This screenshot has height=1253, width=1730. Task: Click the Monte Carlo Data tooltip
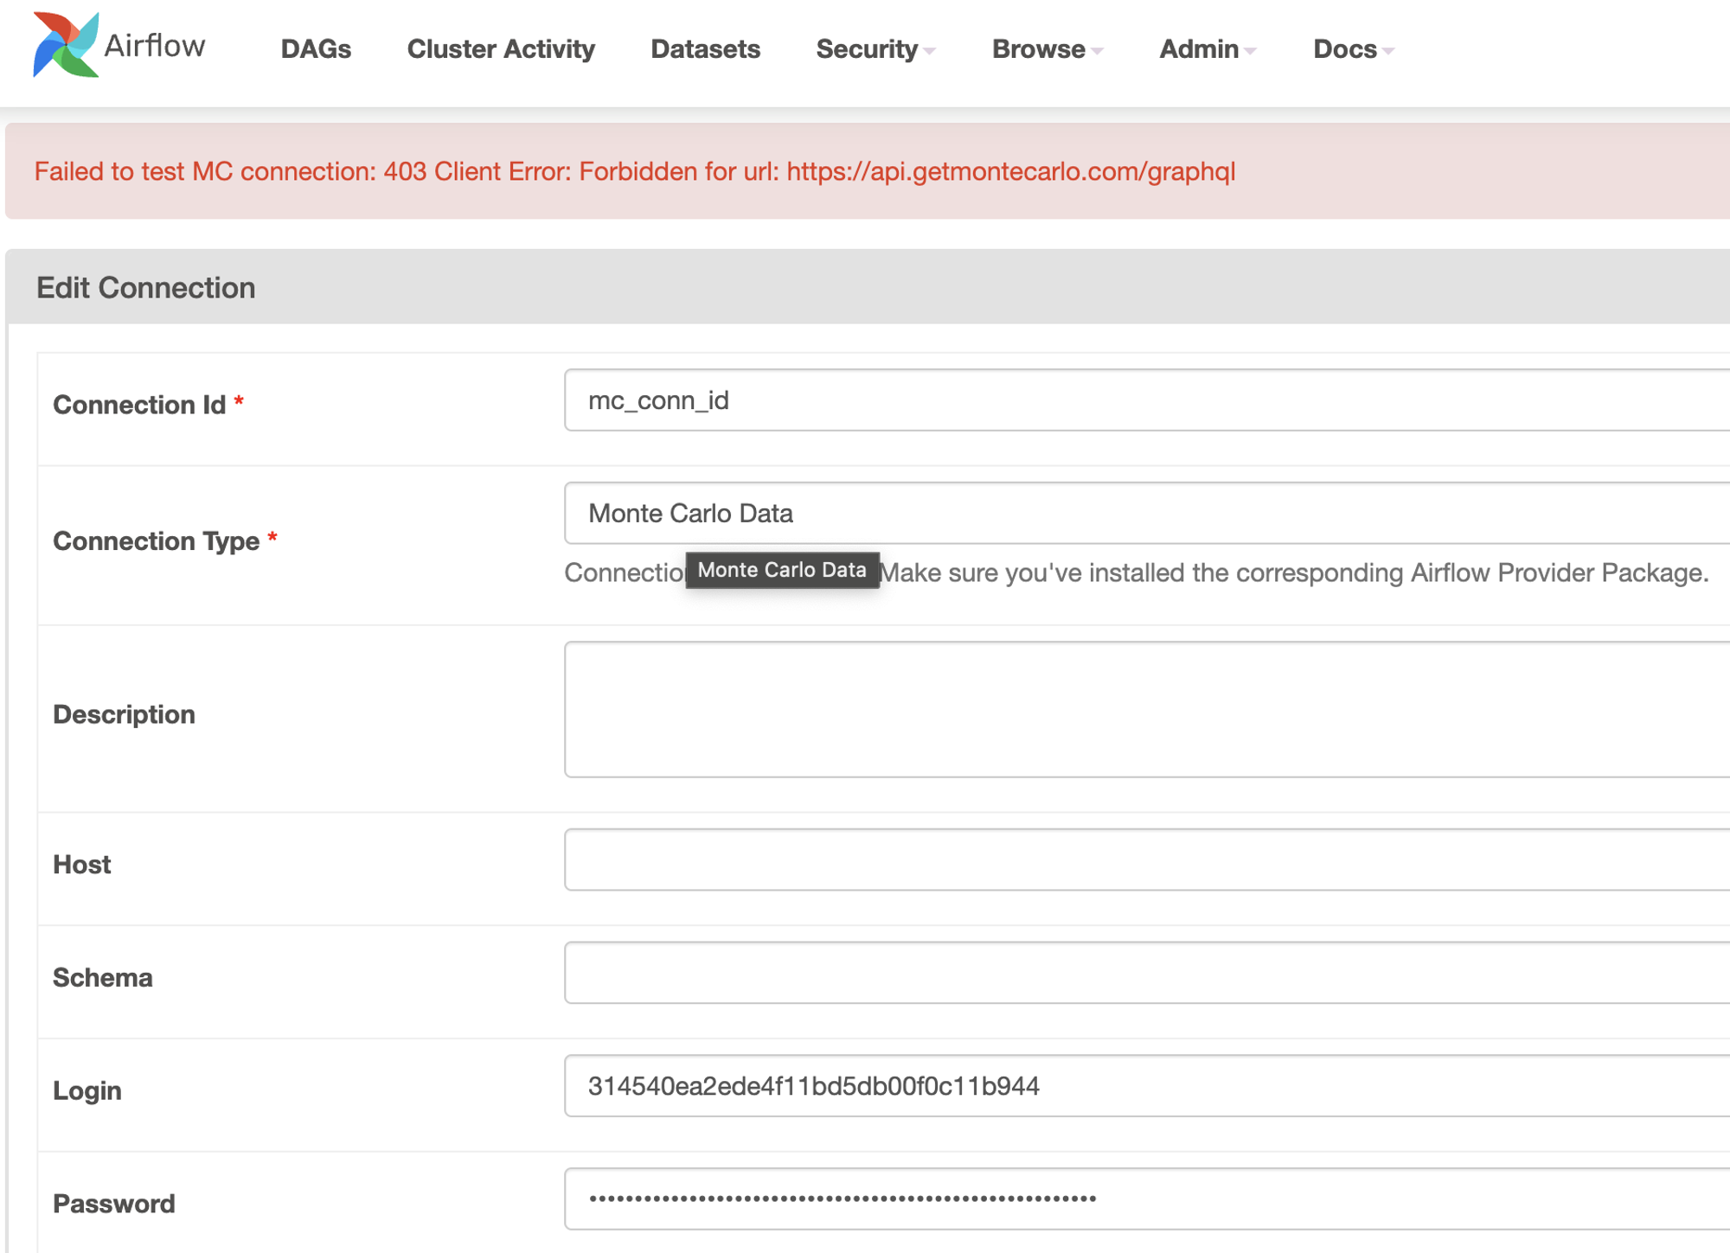[781, 570]
